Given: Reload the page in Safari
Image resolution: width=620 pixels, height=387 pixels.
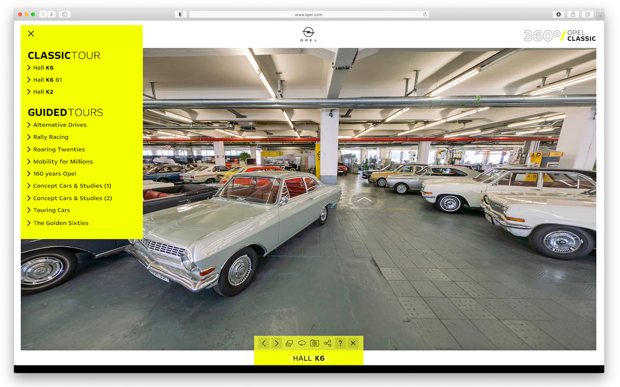Looking at the screenshot, I should pyautogui.click(x=425, y=14).
